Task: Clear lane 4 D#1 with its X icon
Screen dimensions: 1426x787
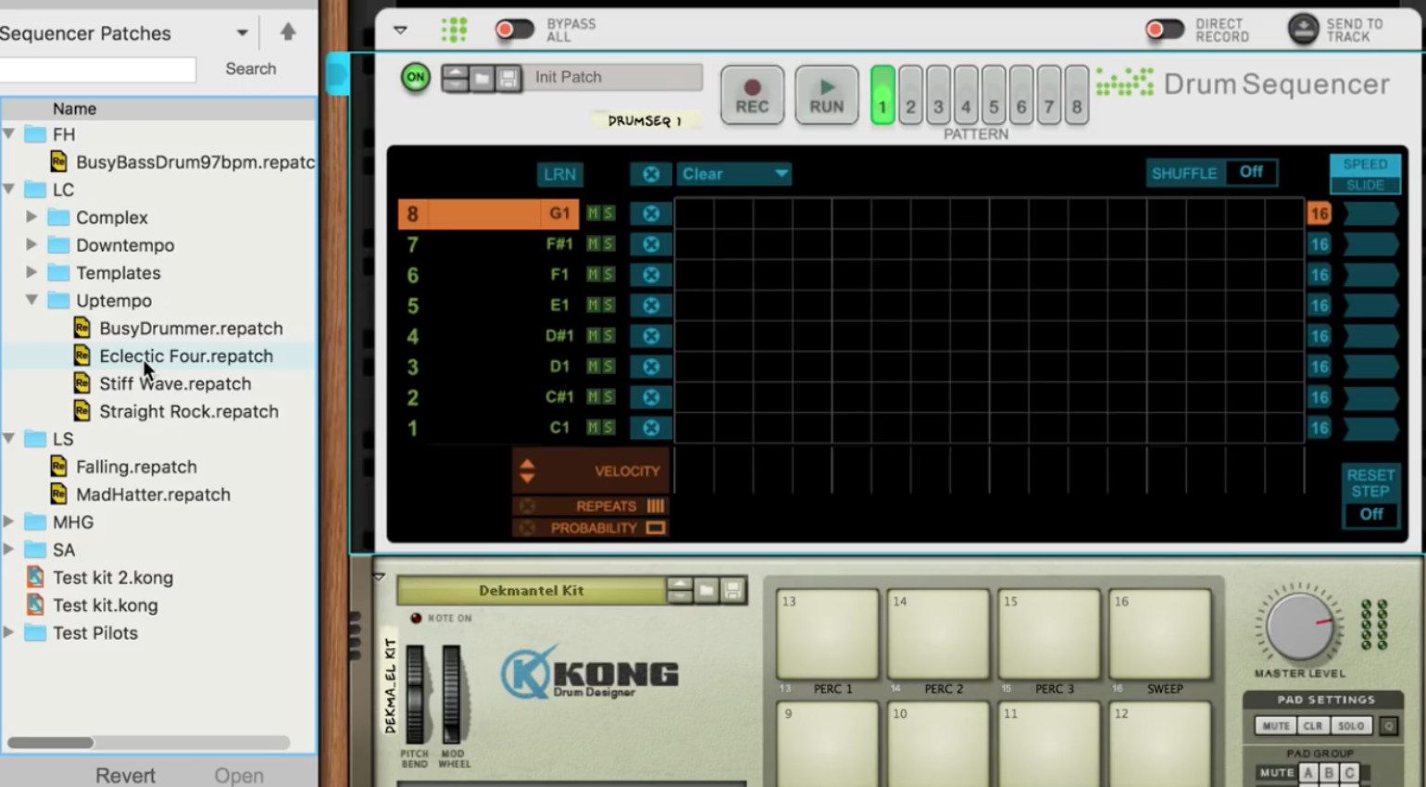Action: coord(651,336)
